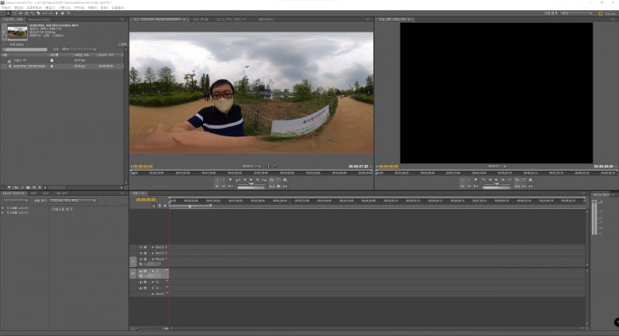Click the CS Live button
Image resolution: width=619 pixels, height=336 pixels.
pos(607,13)
